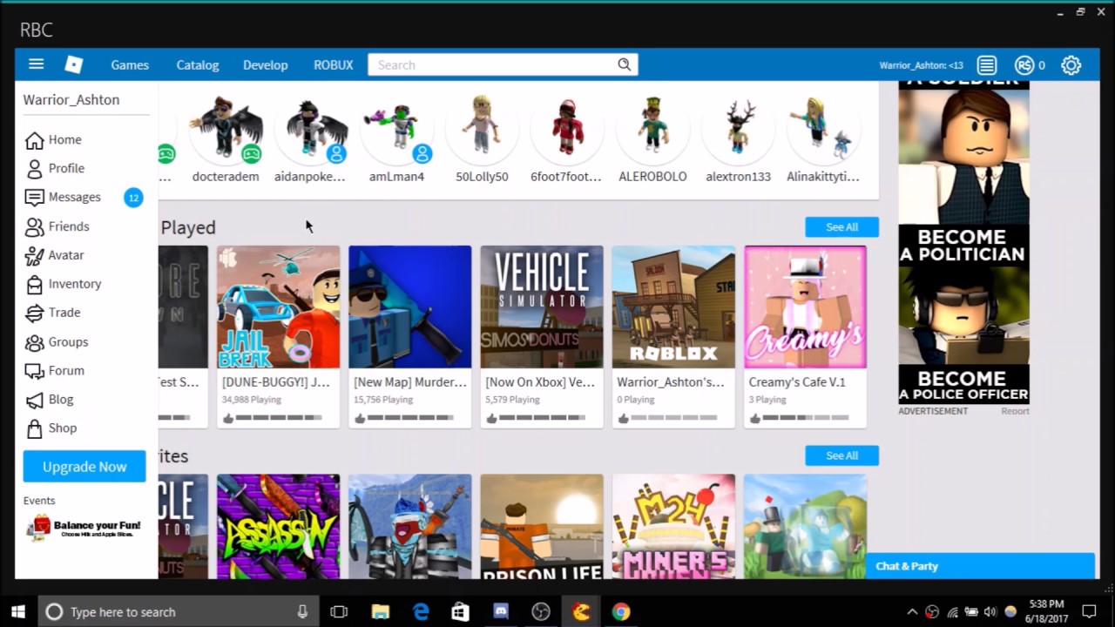Open the notifications feed icon

point(986,65)
